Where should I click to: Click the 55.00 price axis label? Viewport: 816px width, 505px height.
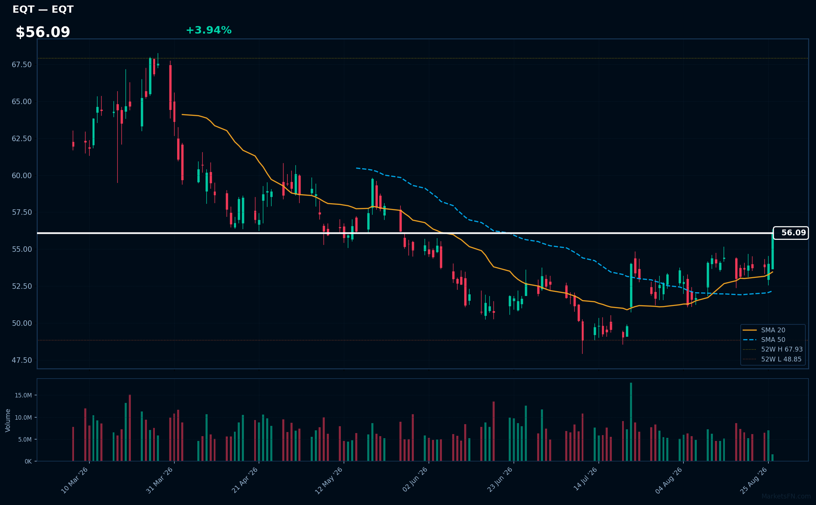(x=22, y=249)
